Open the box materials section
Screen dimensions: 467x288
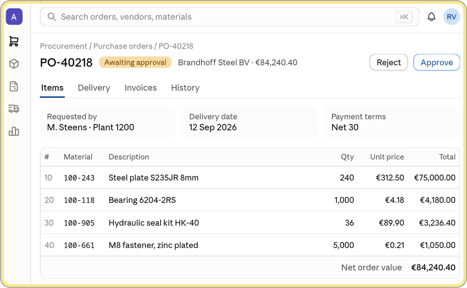click(x=14, y=64)
